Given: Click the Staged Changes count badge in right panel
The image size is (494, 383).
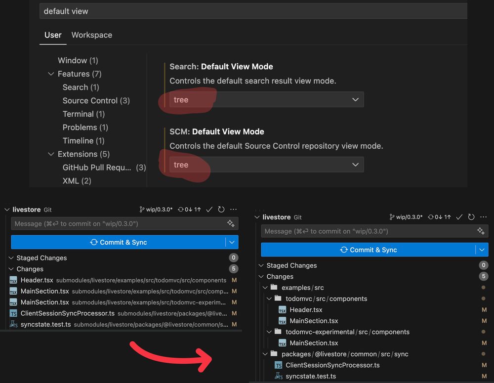Looking at the screenshot, I should point(483,265).
